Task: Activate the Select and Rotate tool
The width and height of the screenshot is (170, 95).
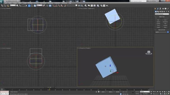Action: pyautogui.click(x=32, y=6)
